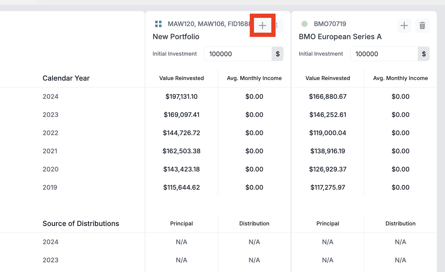The height and width of the screenshot is (272, 445).
Task: Click the BMO70719 fund code
Action: 330,24
